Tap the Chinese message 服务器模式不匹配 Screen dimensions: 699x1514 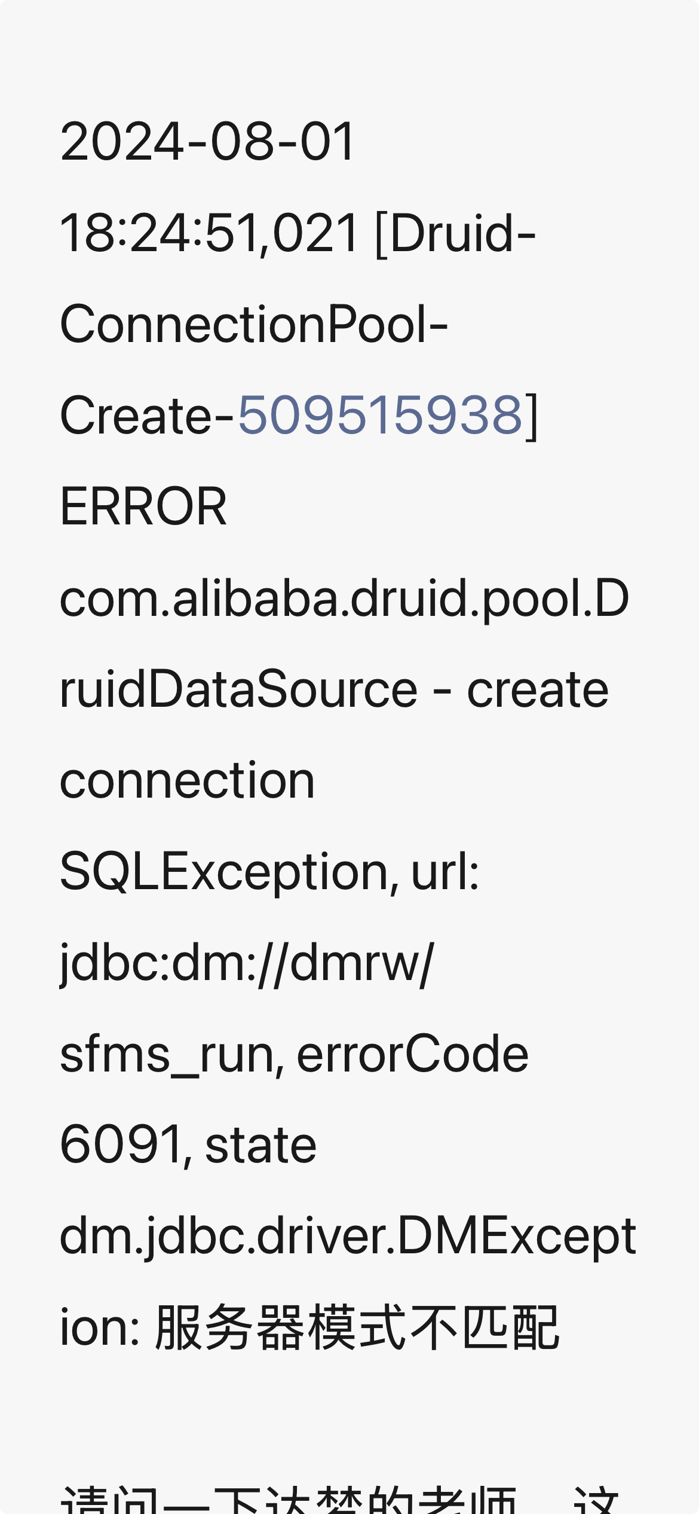[357, 1327]
